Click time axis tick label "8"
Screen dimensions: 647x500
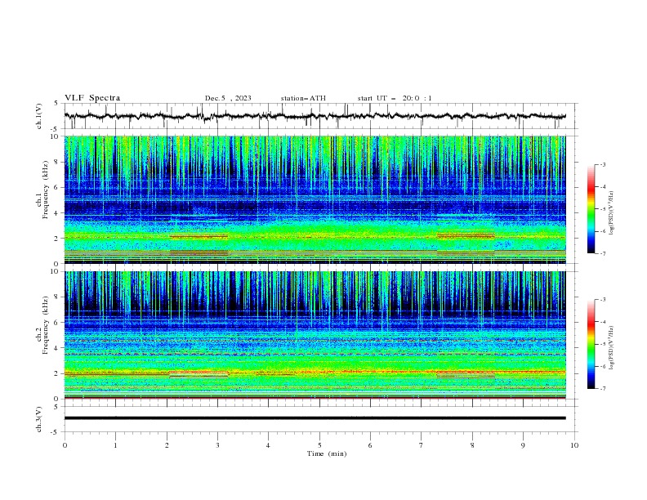472,445
